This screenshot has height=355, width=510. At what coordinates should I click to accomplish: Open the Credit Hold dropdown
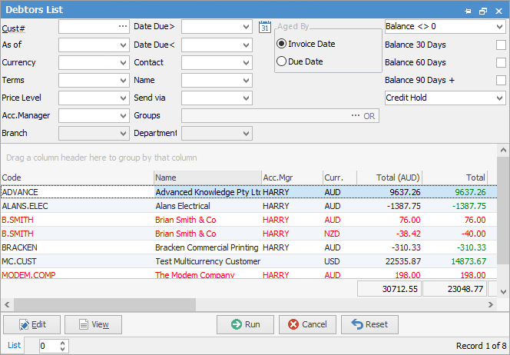pyautogui.click(x=499, y=98)
